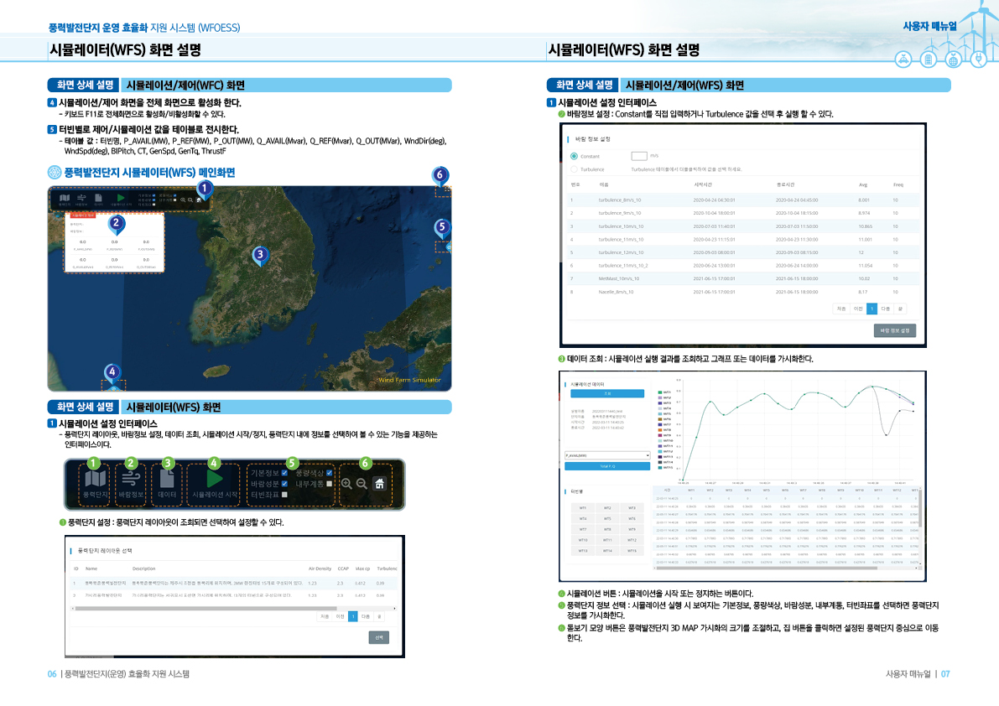Select the WT15 turbine button
Image resolution: width=999 pixels, height=706 pixels.
632,551
